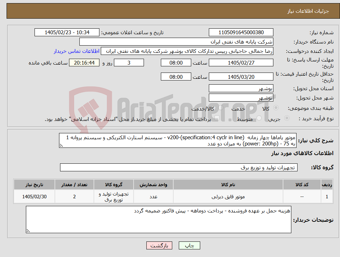
Task: Click the quantity cell showing 2
Action: pos(74,197)
